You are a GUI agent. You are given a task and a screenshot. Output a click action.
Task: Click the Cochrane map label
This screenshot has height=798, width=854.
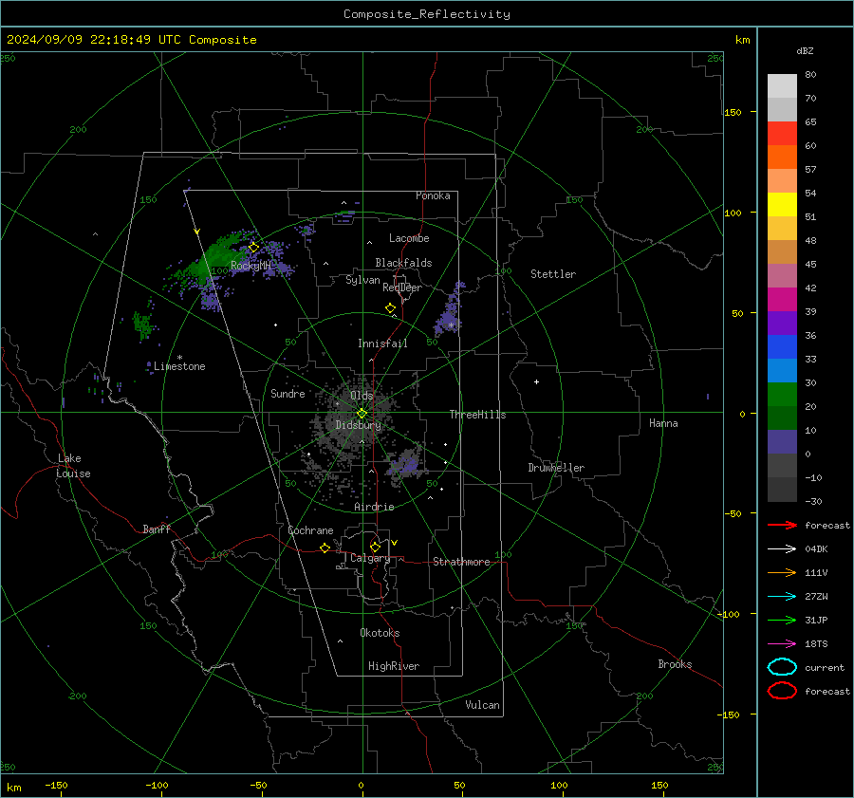[x=310, y=530]
